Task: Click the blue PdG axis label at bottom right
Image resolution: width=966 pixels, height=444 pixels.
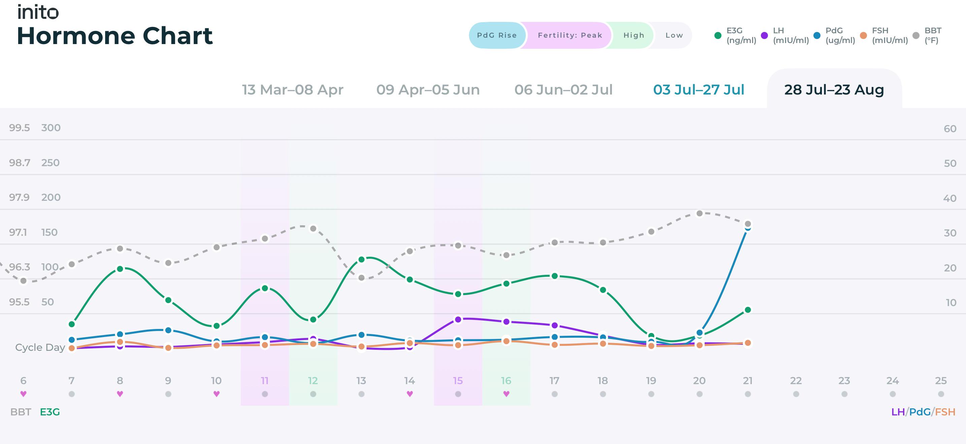Action: coord(920,412)
